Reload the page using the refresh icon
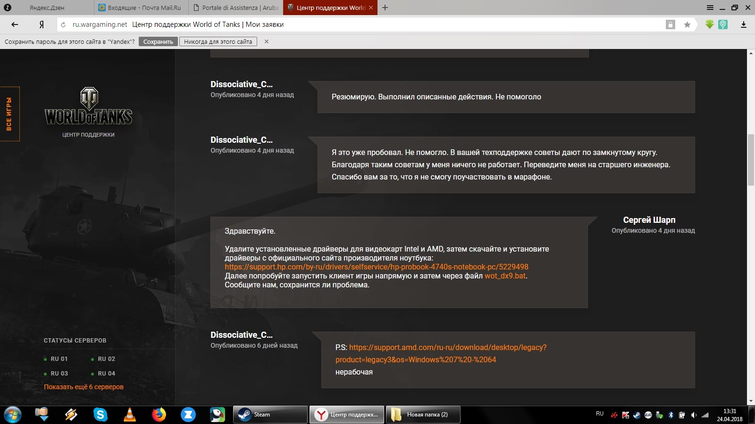755x424 pixels. [x=63, y=24]
